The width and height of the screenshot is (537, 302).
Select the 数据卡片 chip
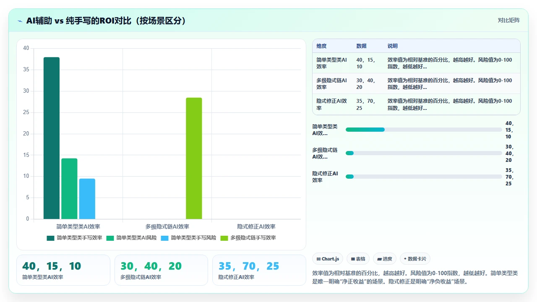(415, 259)
